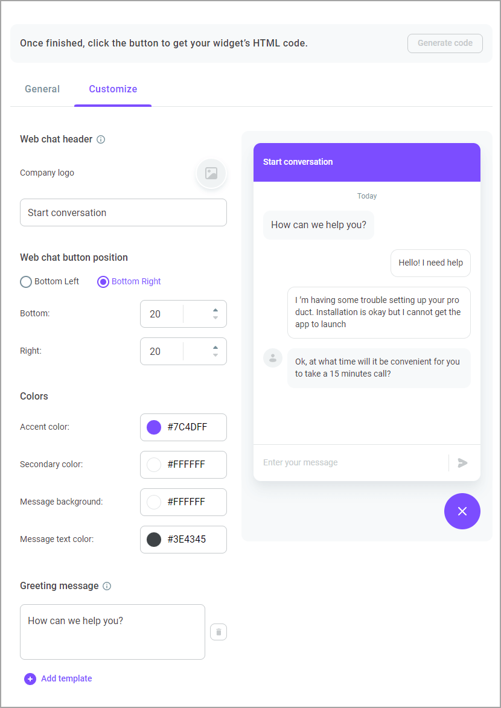Open the Message text color swatch
The image size is (501, 708).
(x=154, y=540)
